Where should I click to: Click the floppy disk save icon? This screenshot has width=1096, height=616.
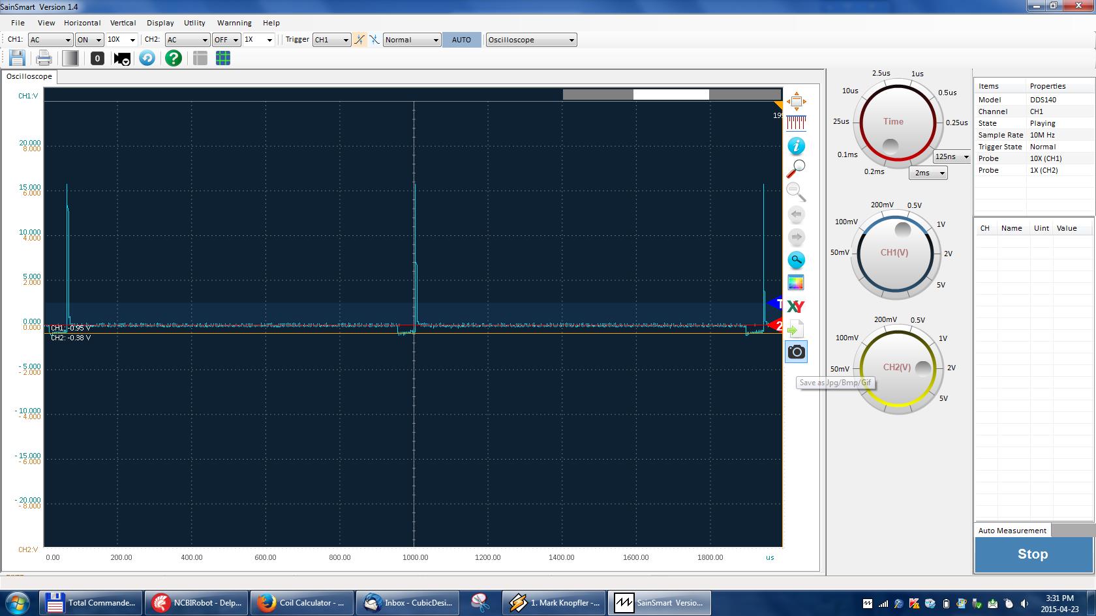(x=17, y=58)
